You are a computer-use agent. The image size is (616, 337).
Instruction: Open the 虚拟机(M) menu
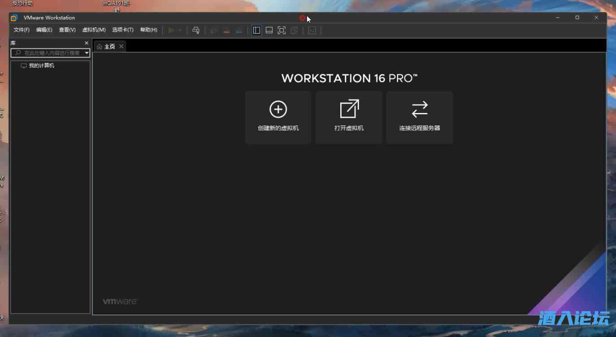coord(94,30)
